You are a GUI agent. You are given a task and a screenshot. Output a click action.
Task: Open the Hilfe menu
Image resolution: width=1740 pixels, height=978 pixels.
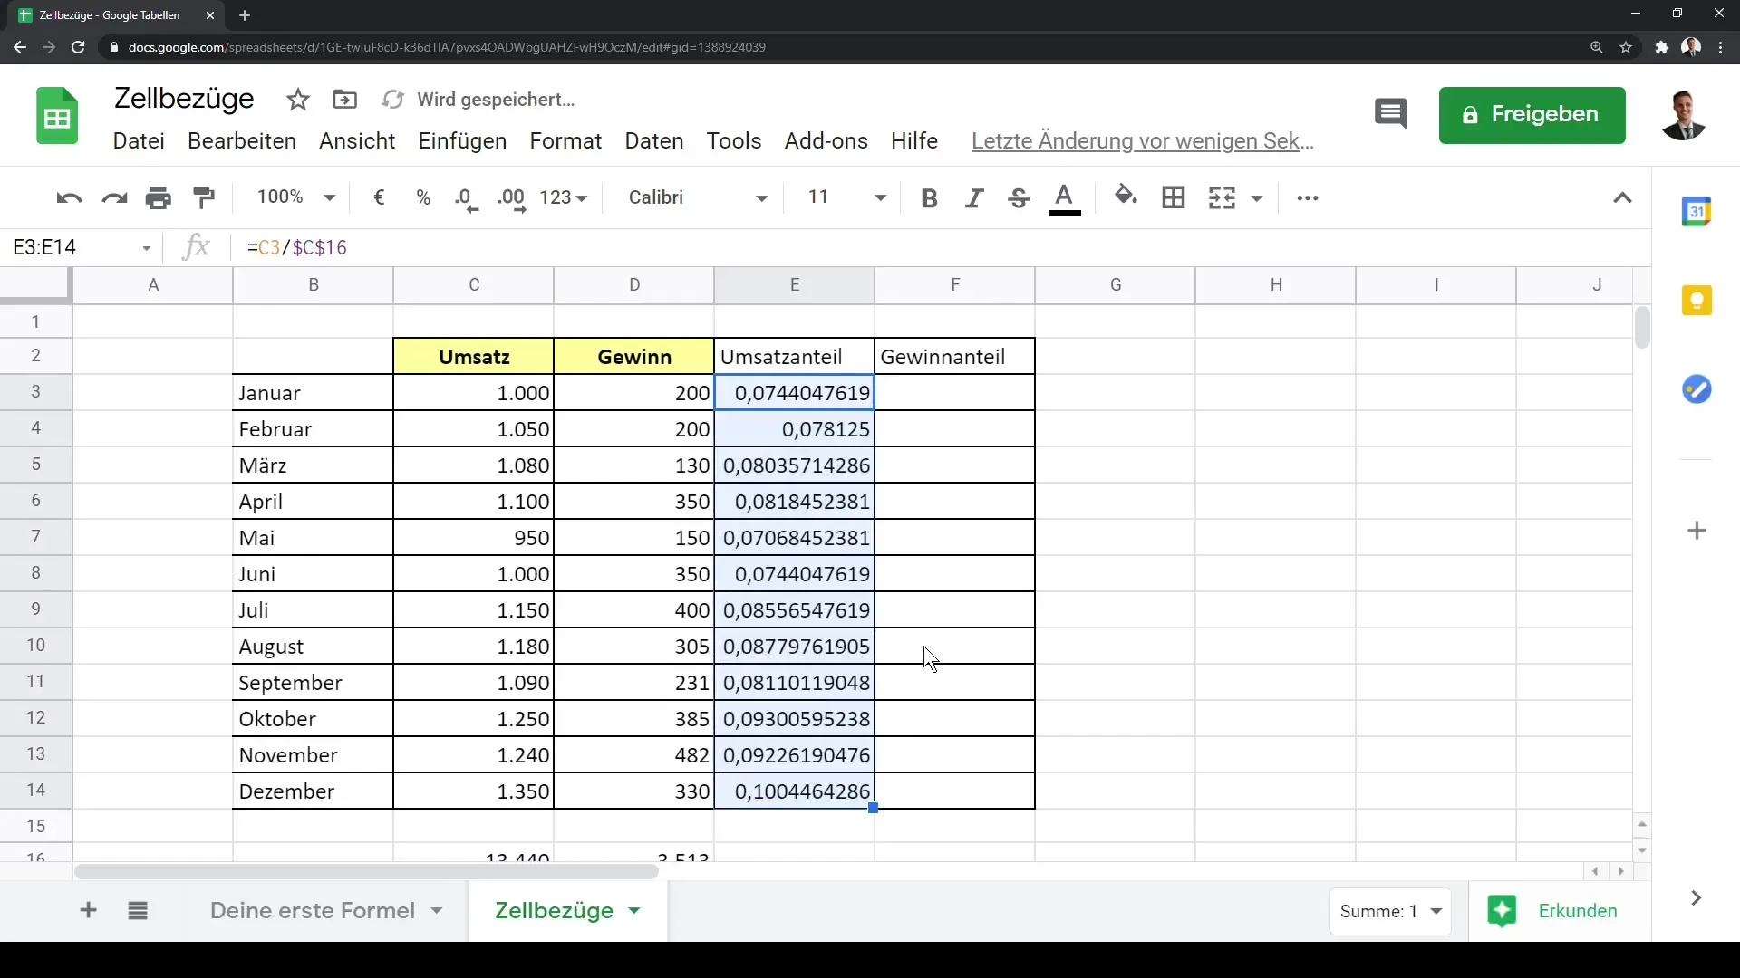coord(913,141)
